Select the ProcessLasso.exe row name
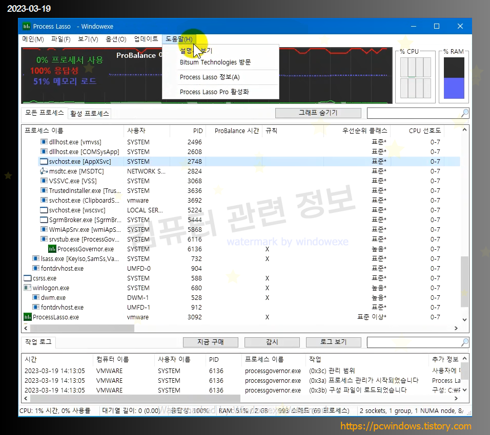 (56, 317)
